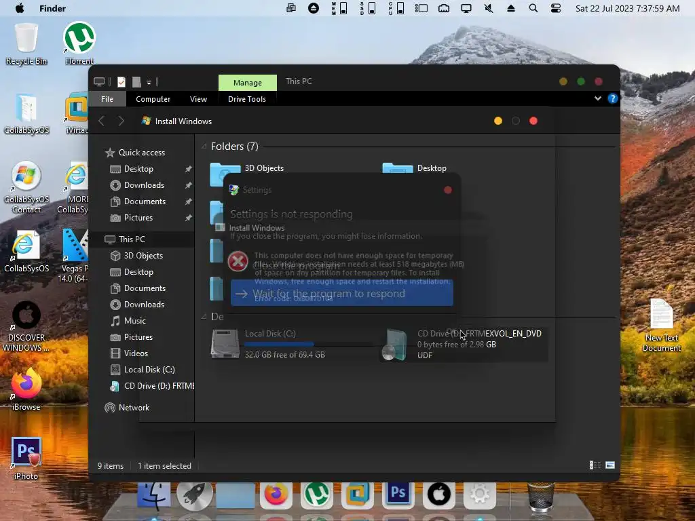Open pinned Documents under Quick access

(138, 201)
